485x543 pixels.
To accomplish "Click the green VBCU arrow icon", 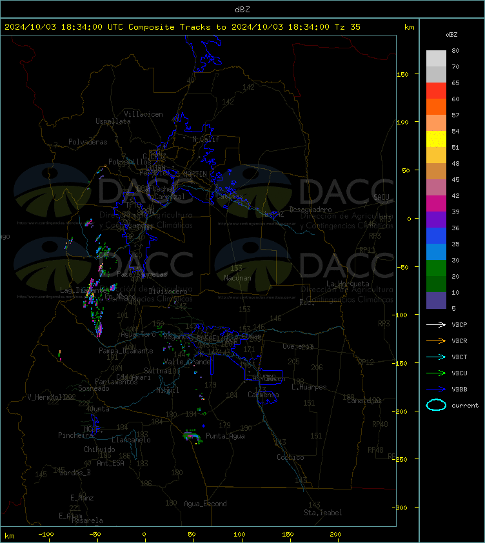I will coord(436,373).
